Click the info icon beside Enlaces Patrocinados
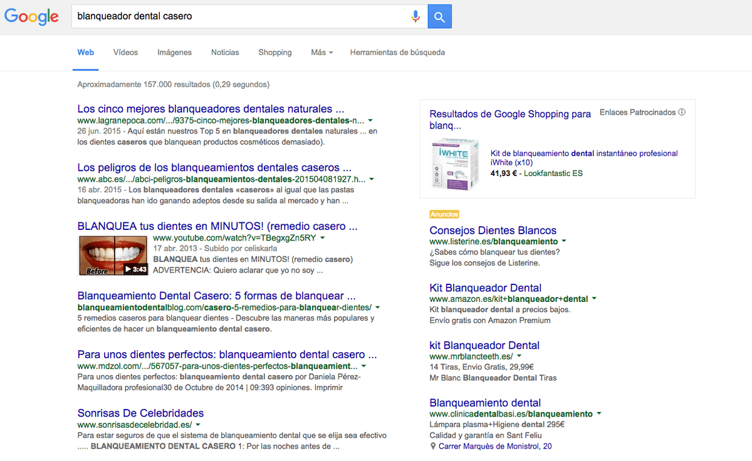Viewport: 752px width, 461px height. click(682, 113)
